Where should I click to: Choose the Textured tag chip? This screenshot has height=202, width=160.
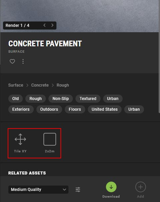[x=88, y=99]
